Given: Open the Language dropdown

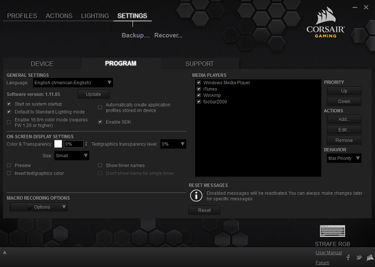Looking at the screenshot, I should 74,82.
